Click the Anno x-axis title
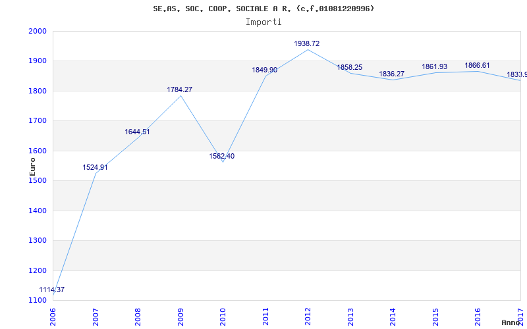The height and width of the screenshot is (329, 527). tap(511, 322)
